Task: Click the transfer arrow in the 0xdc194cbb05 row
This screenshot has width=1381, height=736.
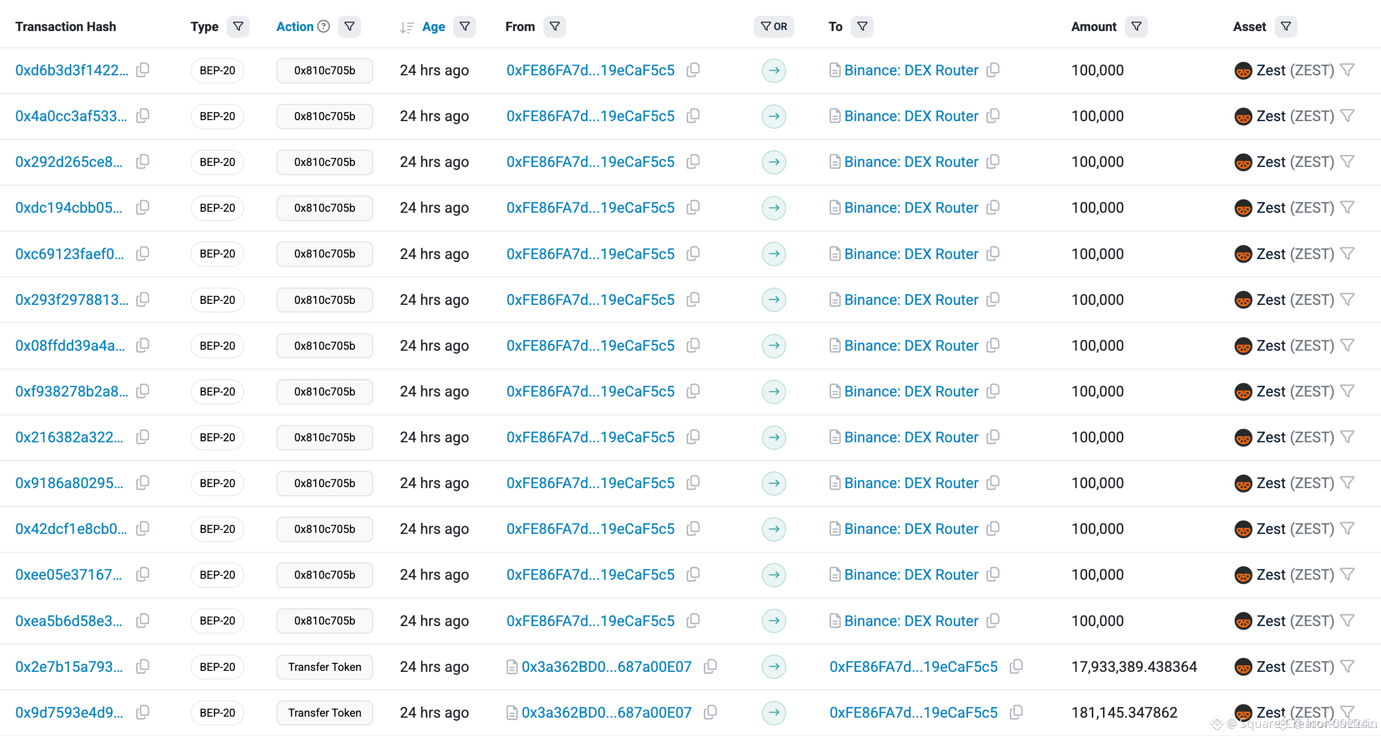Action: [774, 208]
